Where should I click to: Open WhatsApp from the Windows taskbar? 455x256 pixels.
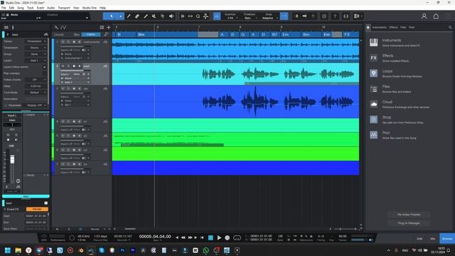(x=205, y=250)
